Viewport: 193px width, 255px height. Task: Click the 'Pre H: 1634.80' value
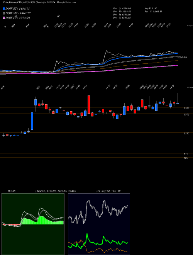tap(122, 12)
